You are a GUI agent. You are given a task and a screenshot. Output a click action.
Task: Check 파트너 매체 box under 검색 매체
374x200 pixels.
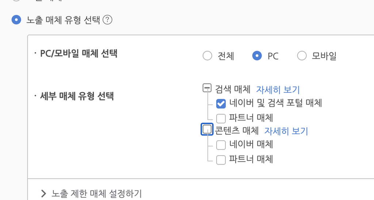[221, 118]
